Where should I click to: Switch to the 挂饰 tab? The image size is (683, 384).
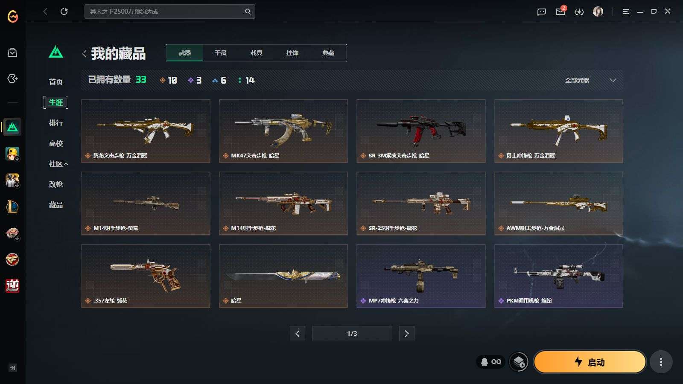(292, 53)
